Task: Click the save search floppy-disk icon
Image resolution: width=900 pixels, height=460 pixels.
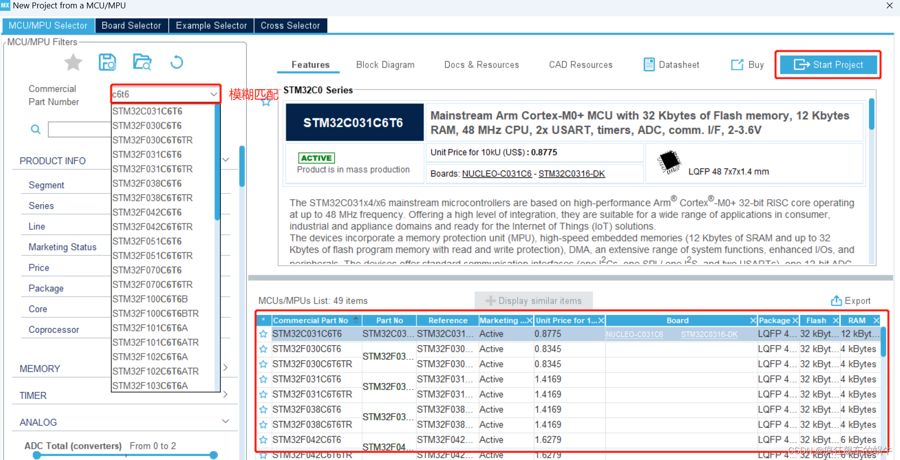Action: (107, 63)
